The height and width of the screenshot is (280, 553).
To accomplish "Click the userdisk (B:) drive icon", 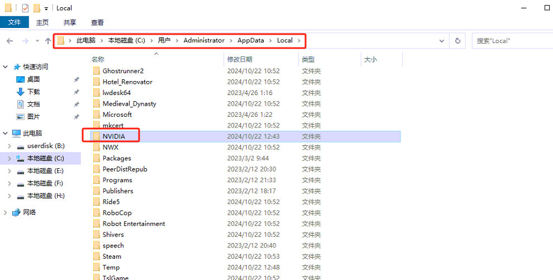I will pyautogui.click(x=21, y=146).
